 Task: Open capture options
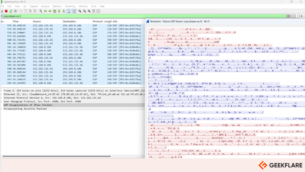[x=16, y=11]
